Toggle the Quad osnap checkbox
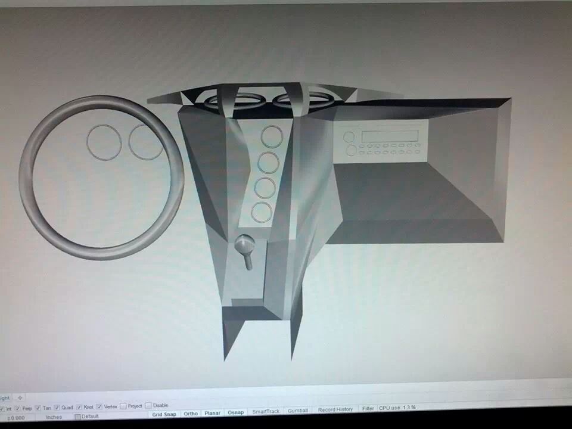 (57, 407)
